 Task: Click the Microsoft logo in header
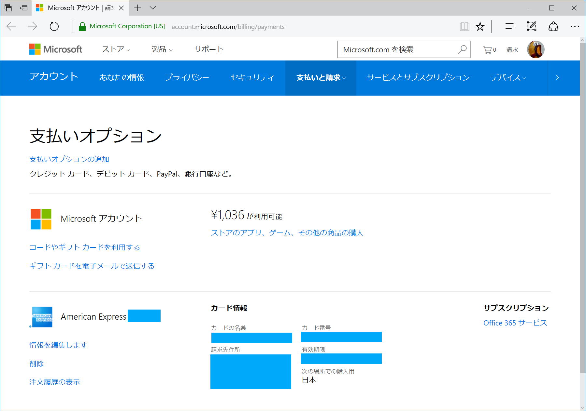coord(56,49)
